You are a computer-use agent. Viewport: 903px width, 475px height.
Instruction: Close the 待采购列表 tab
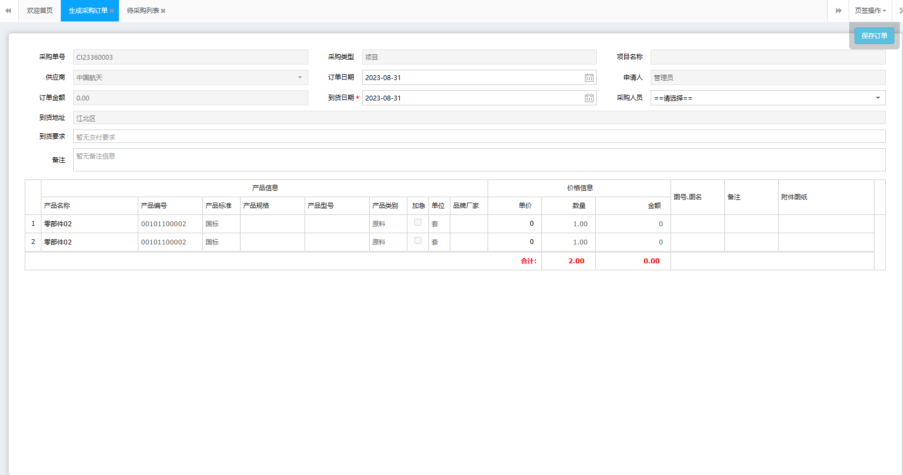tap(163, 11)
